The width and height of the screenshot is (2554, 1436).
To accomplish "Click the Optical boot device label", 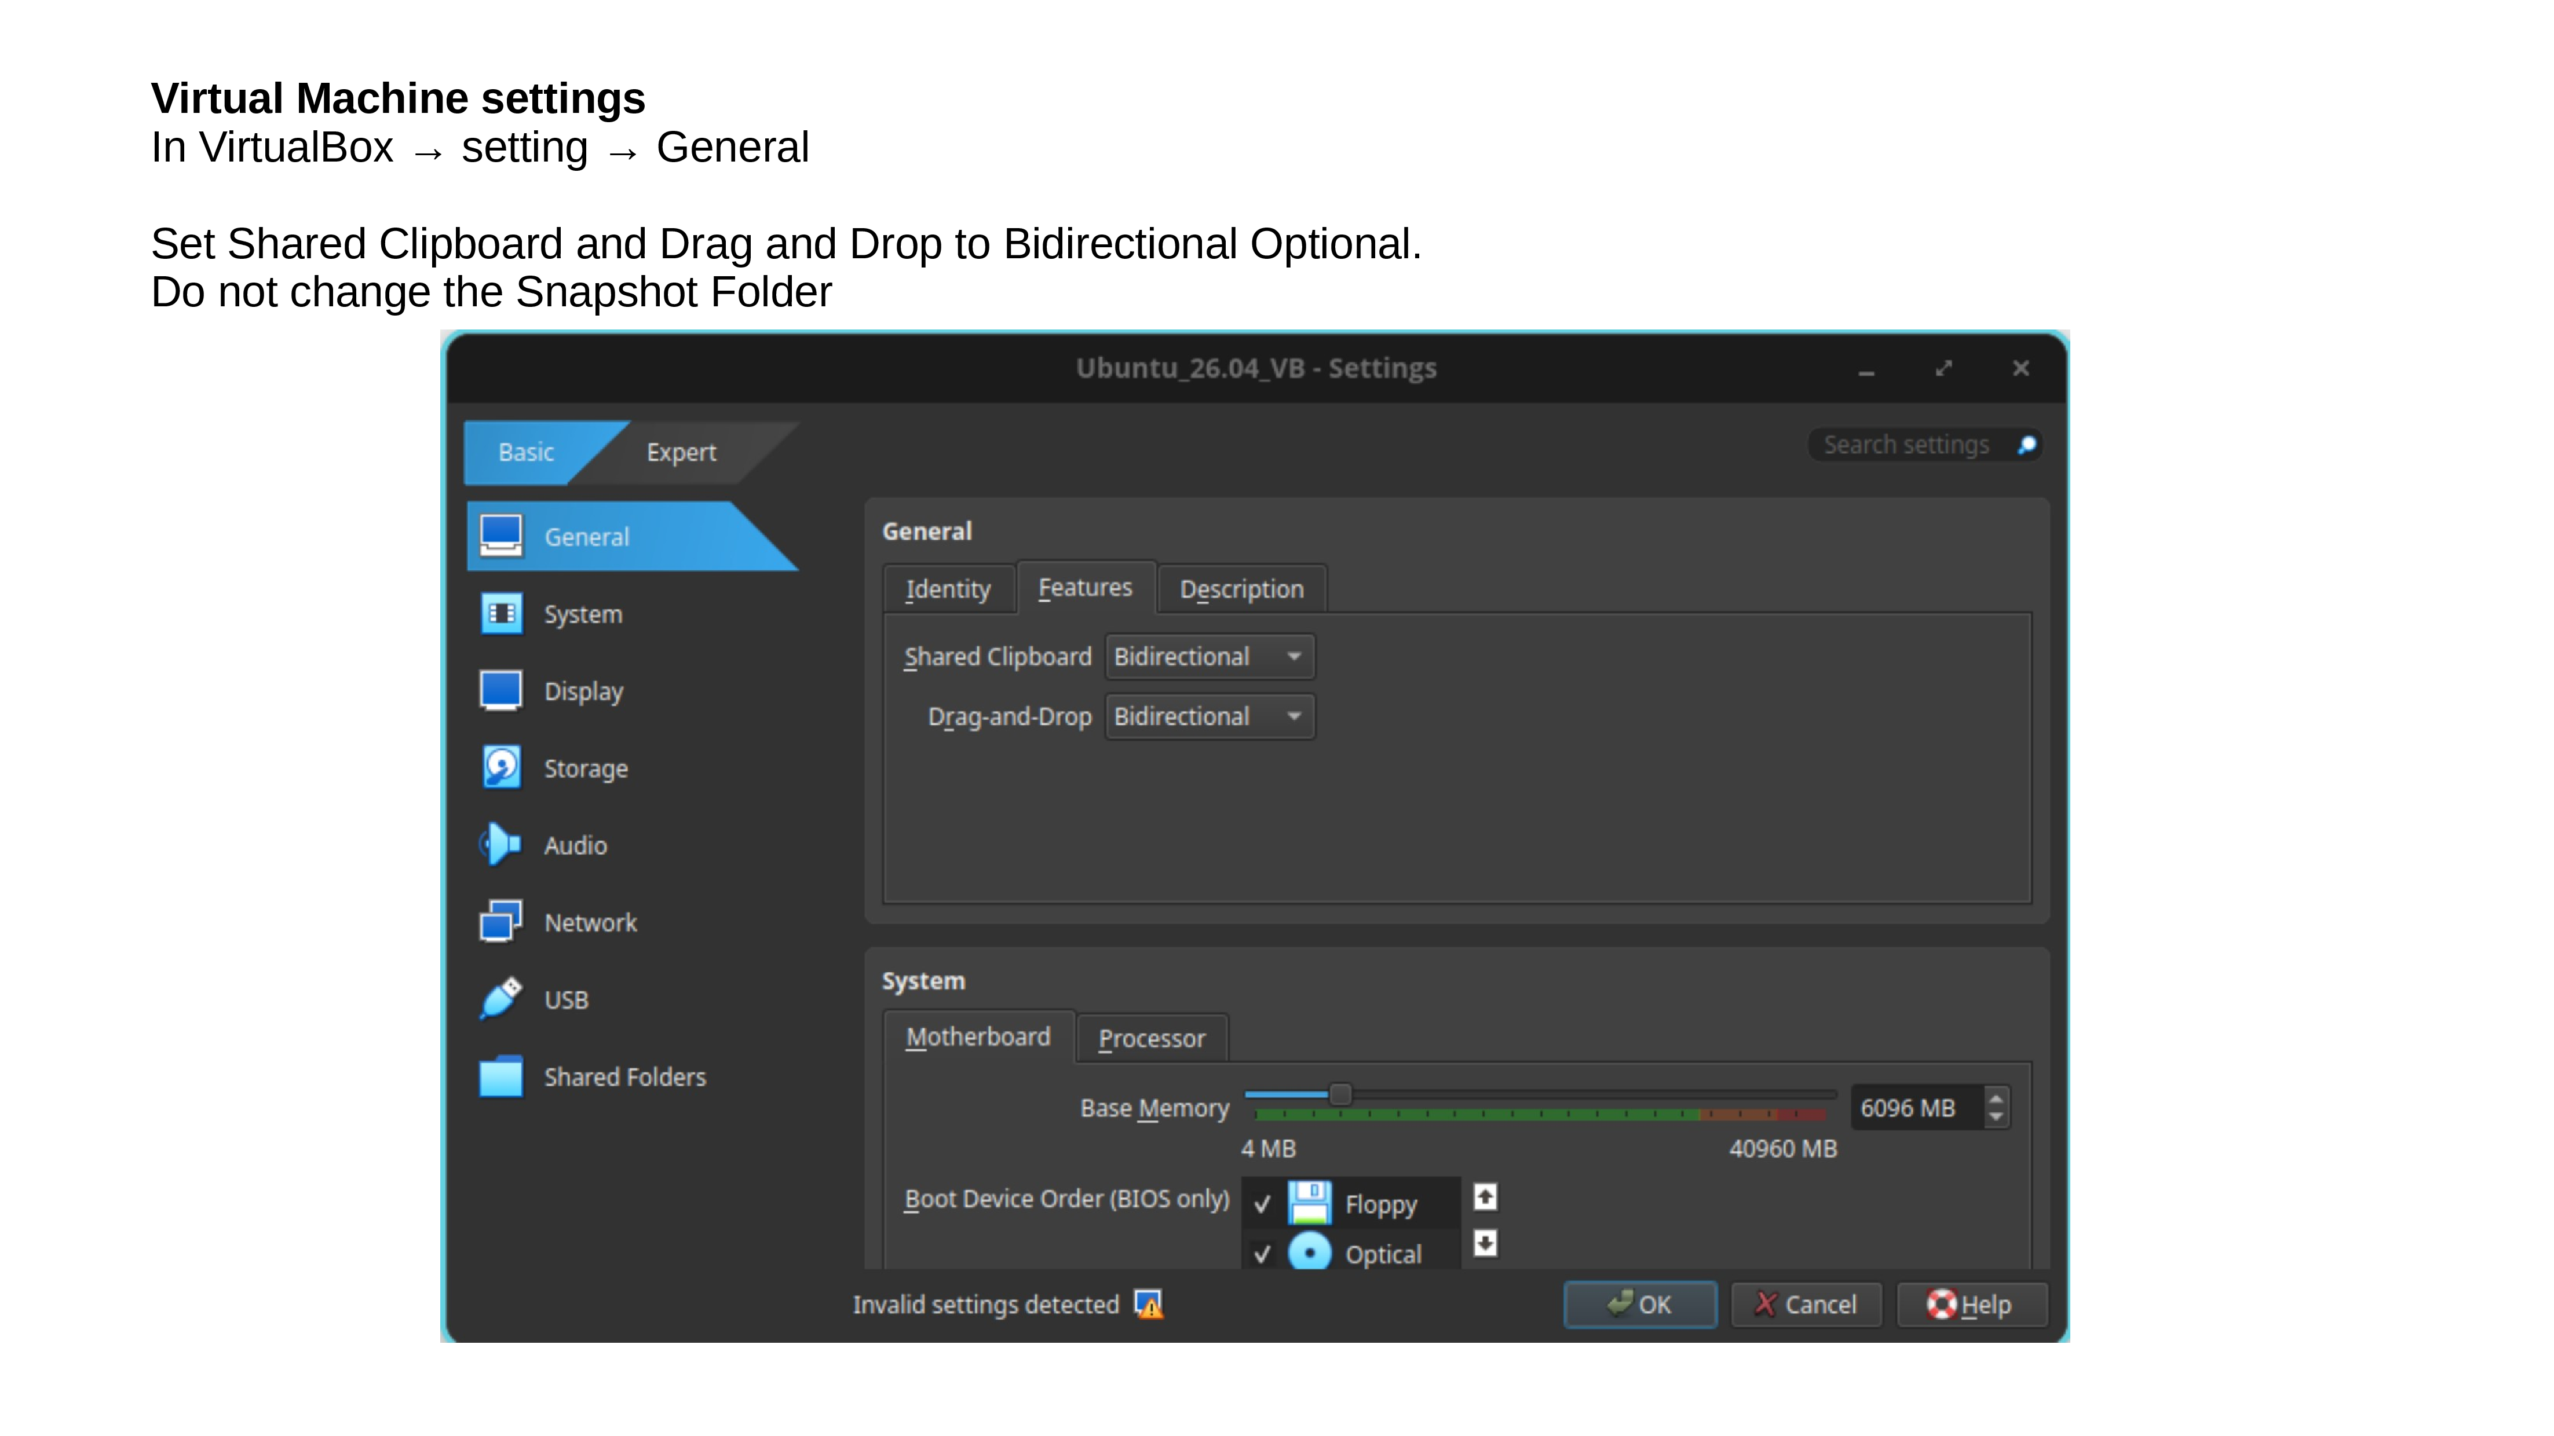I will point(1383,1255).
